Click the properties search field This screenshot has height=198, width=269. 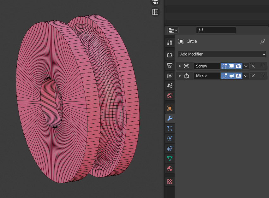pyautogui.click(x=216, y=30)
